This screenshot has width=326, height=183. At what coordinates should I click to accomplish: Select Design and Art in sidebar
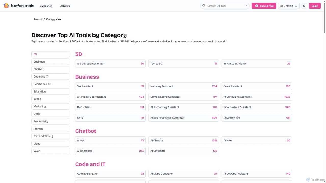click(x=51, y=84)
